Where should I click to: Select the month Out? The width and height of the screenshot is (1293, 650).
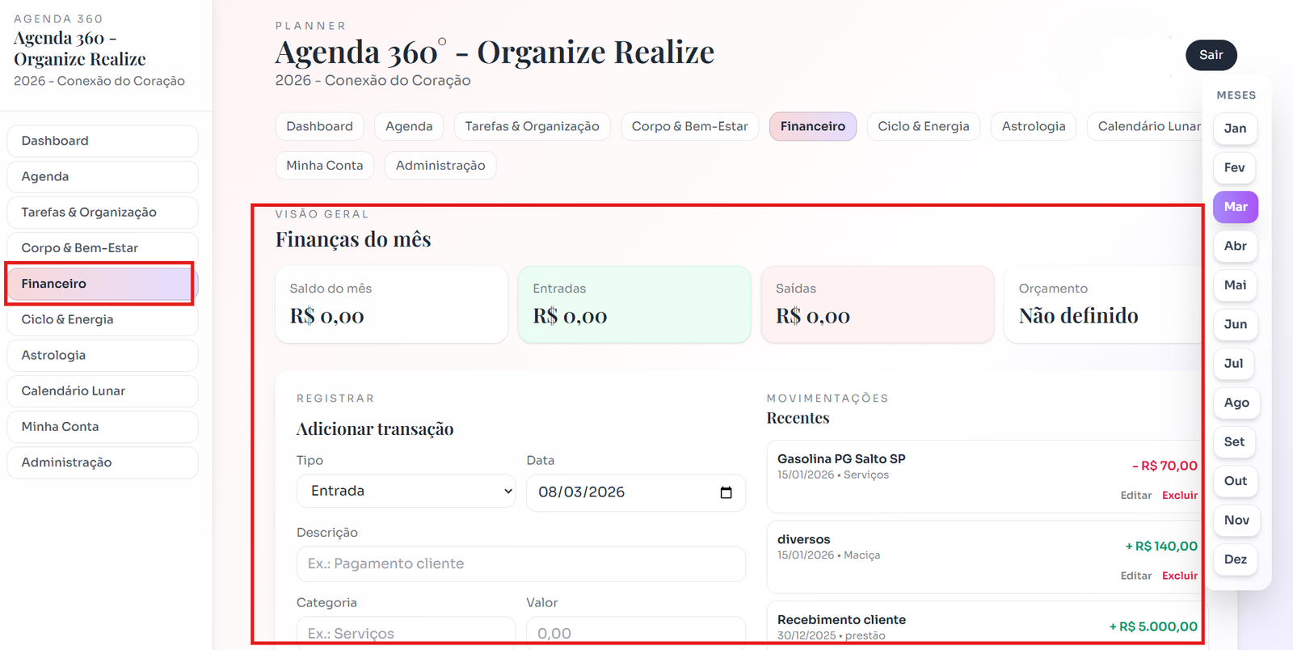1235,481
